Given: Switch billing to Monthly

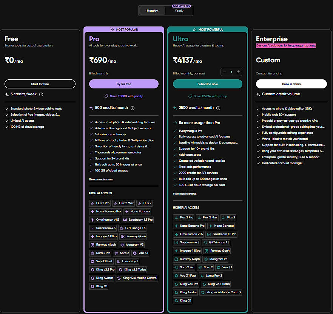Looking at the screenshot, I should (x=152, y=11).
